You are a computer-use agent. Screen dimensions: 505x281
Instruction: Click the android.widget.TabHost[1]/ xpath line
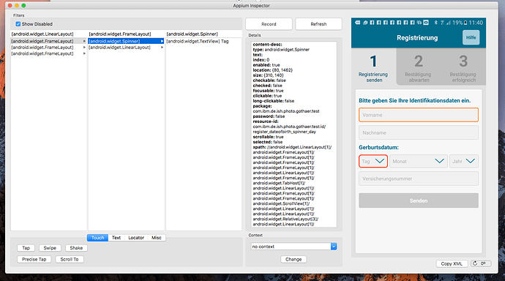tap(279, 183)
